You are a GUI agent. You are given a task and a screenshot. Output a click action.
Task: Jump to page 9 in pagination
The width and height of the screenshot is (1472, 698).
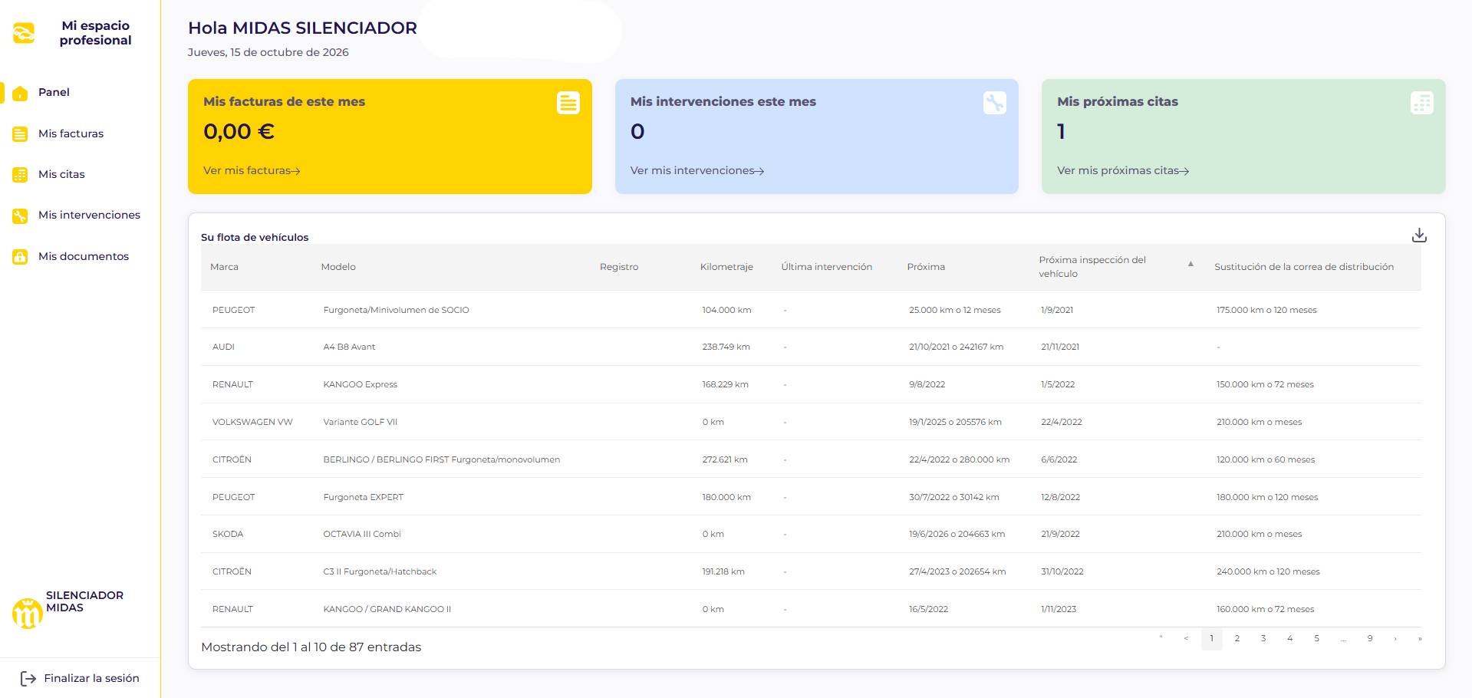click(x=1370, y=638)
